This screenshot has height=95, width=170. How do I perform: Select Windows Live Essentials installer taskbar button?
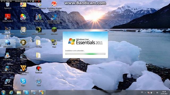point(42,93)
